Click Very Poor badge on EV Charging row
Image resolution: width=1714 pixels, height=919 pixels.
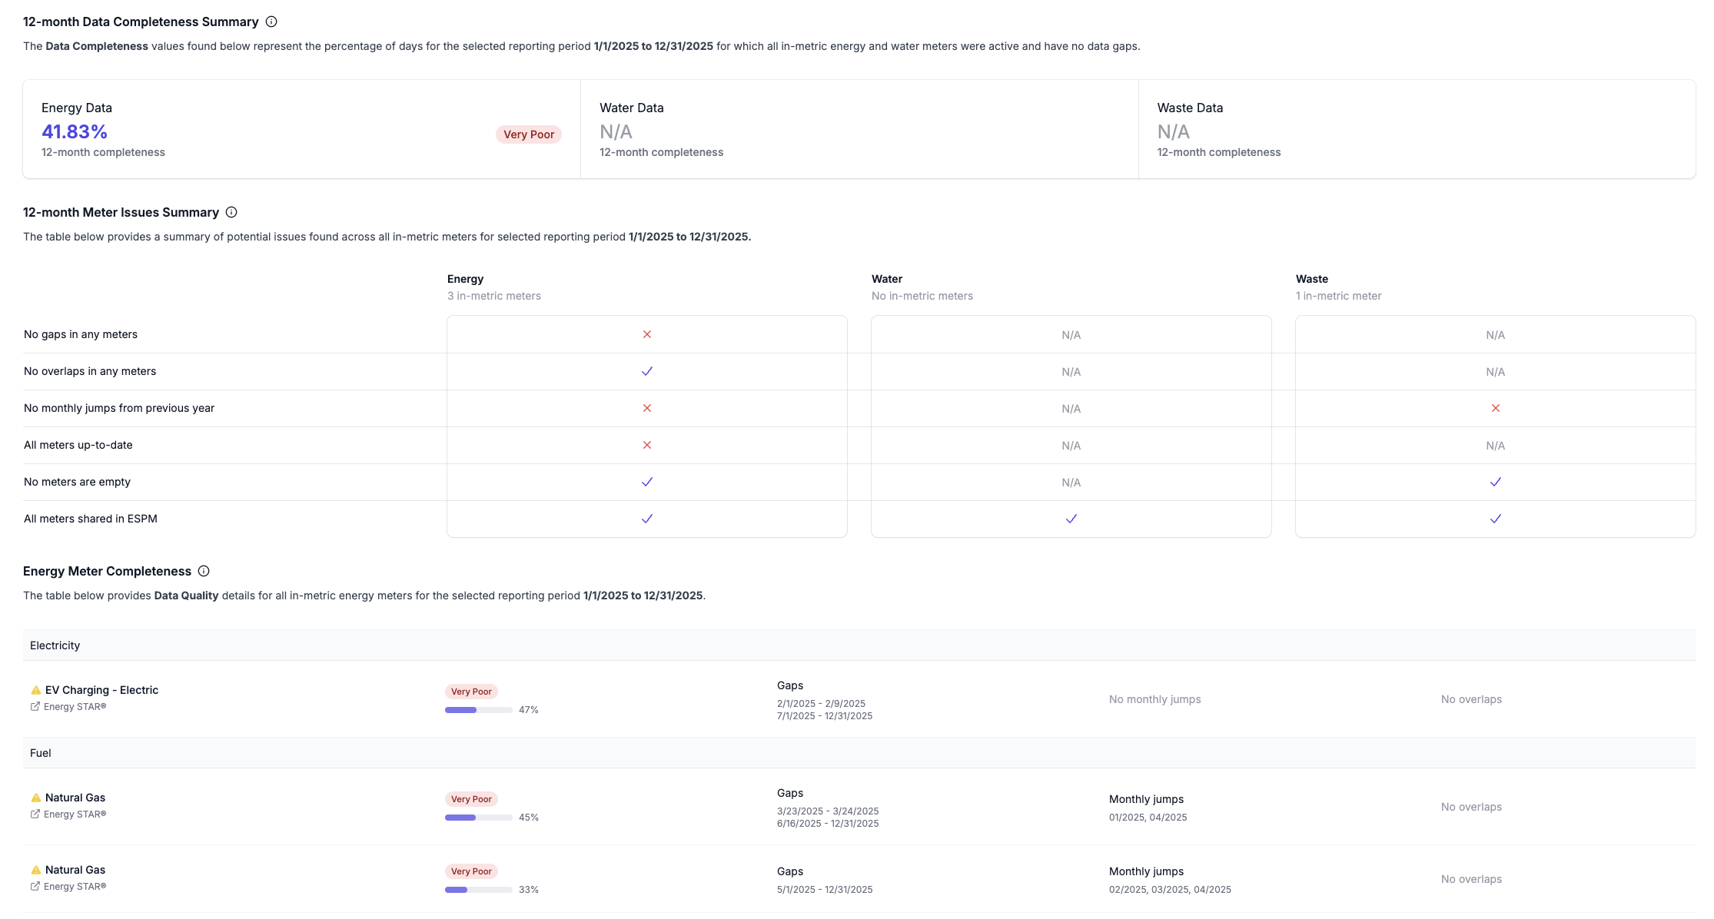[471, 692]
